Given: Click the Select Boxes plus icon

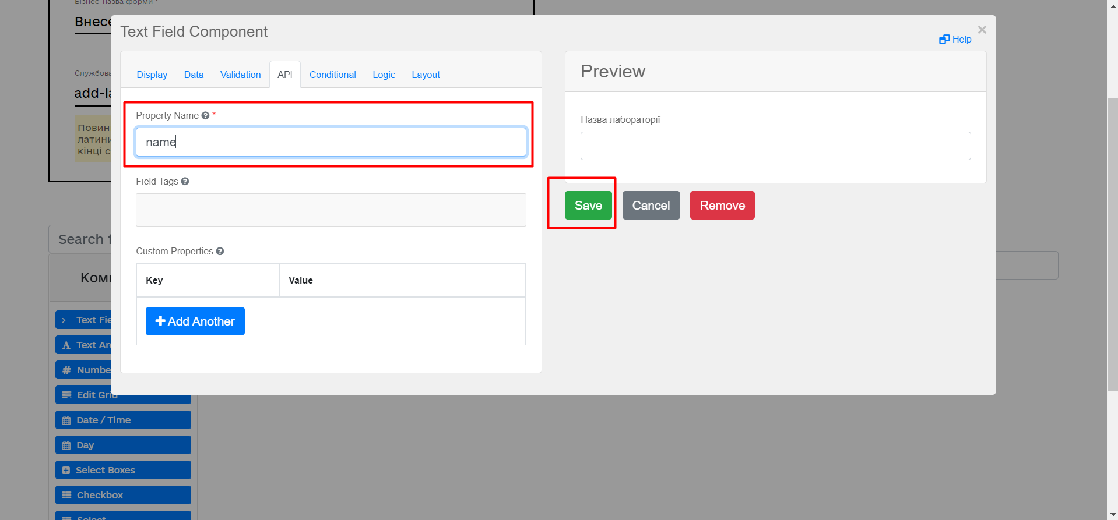Looking at the screenshot, I should point(66,471).
